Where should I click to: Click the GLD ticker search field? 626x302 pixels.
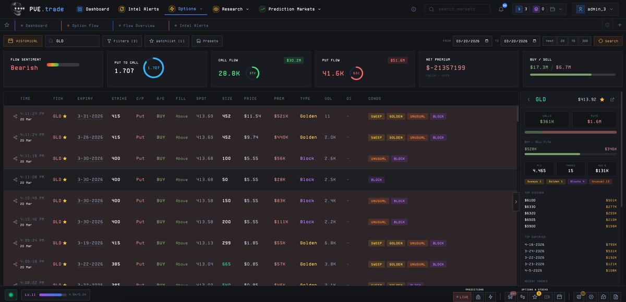(73, 41)
